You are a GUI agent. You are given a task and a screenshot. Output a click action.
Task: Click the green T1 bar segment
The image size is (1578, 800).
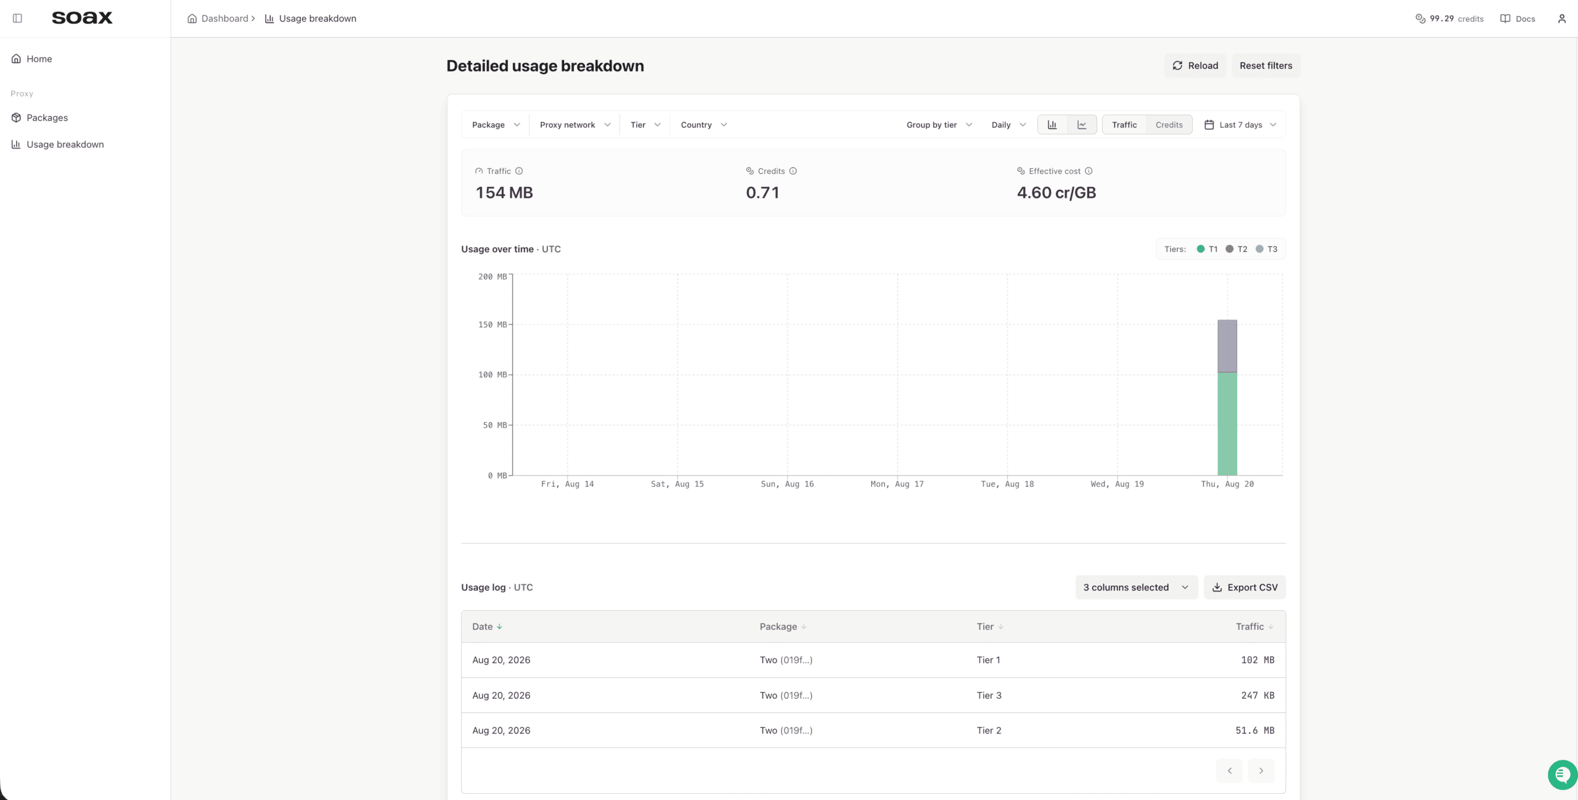pyautogui.click(x=1227, y=424)
